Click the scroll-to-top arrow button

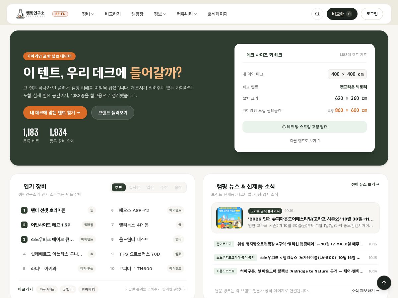pyautogui.click(x=384, y=283)
